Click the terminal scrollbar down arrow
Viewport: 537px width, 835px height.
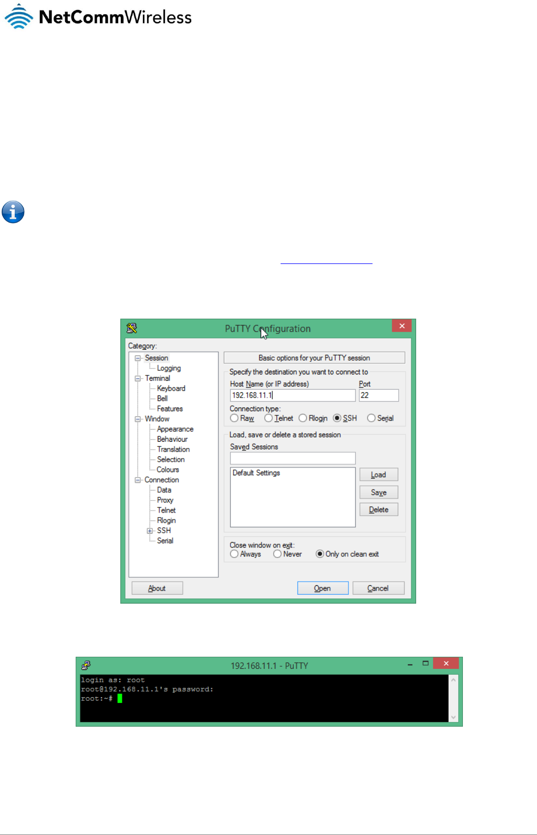(453, 717)
